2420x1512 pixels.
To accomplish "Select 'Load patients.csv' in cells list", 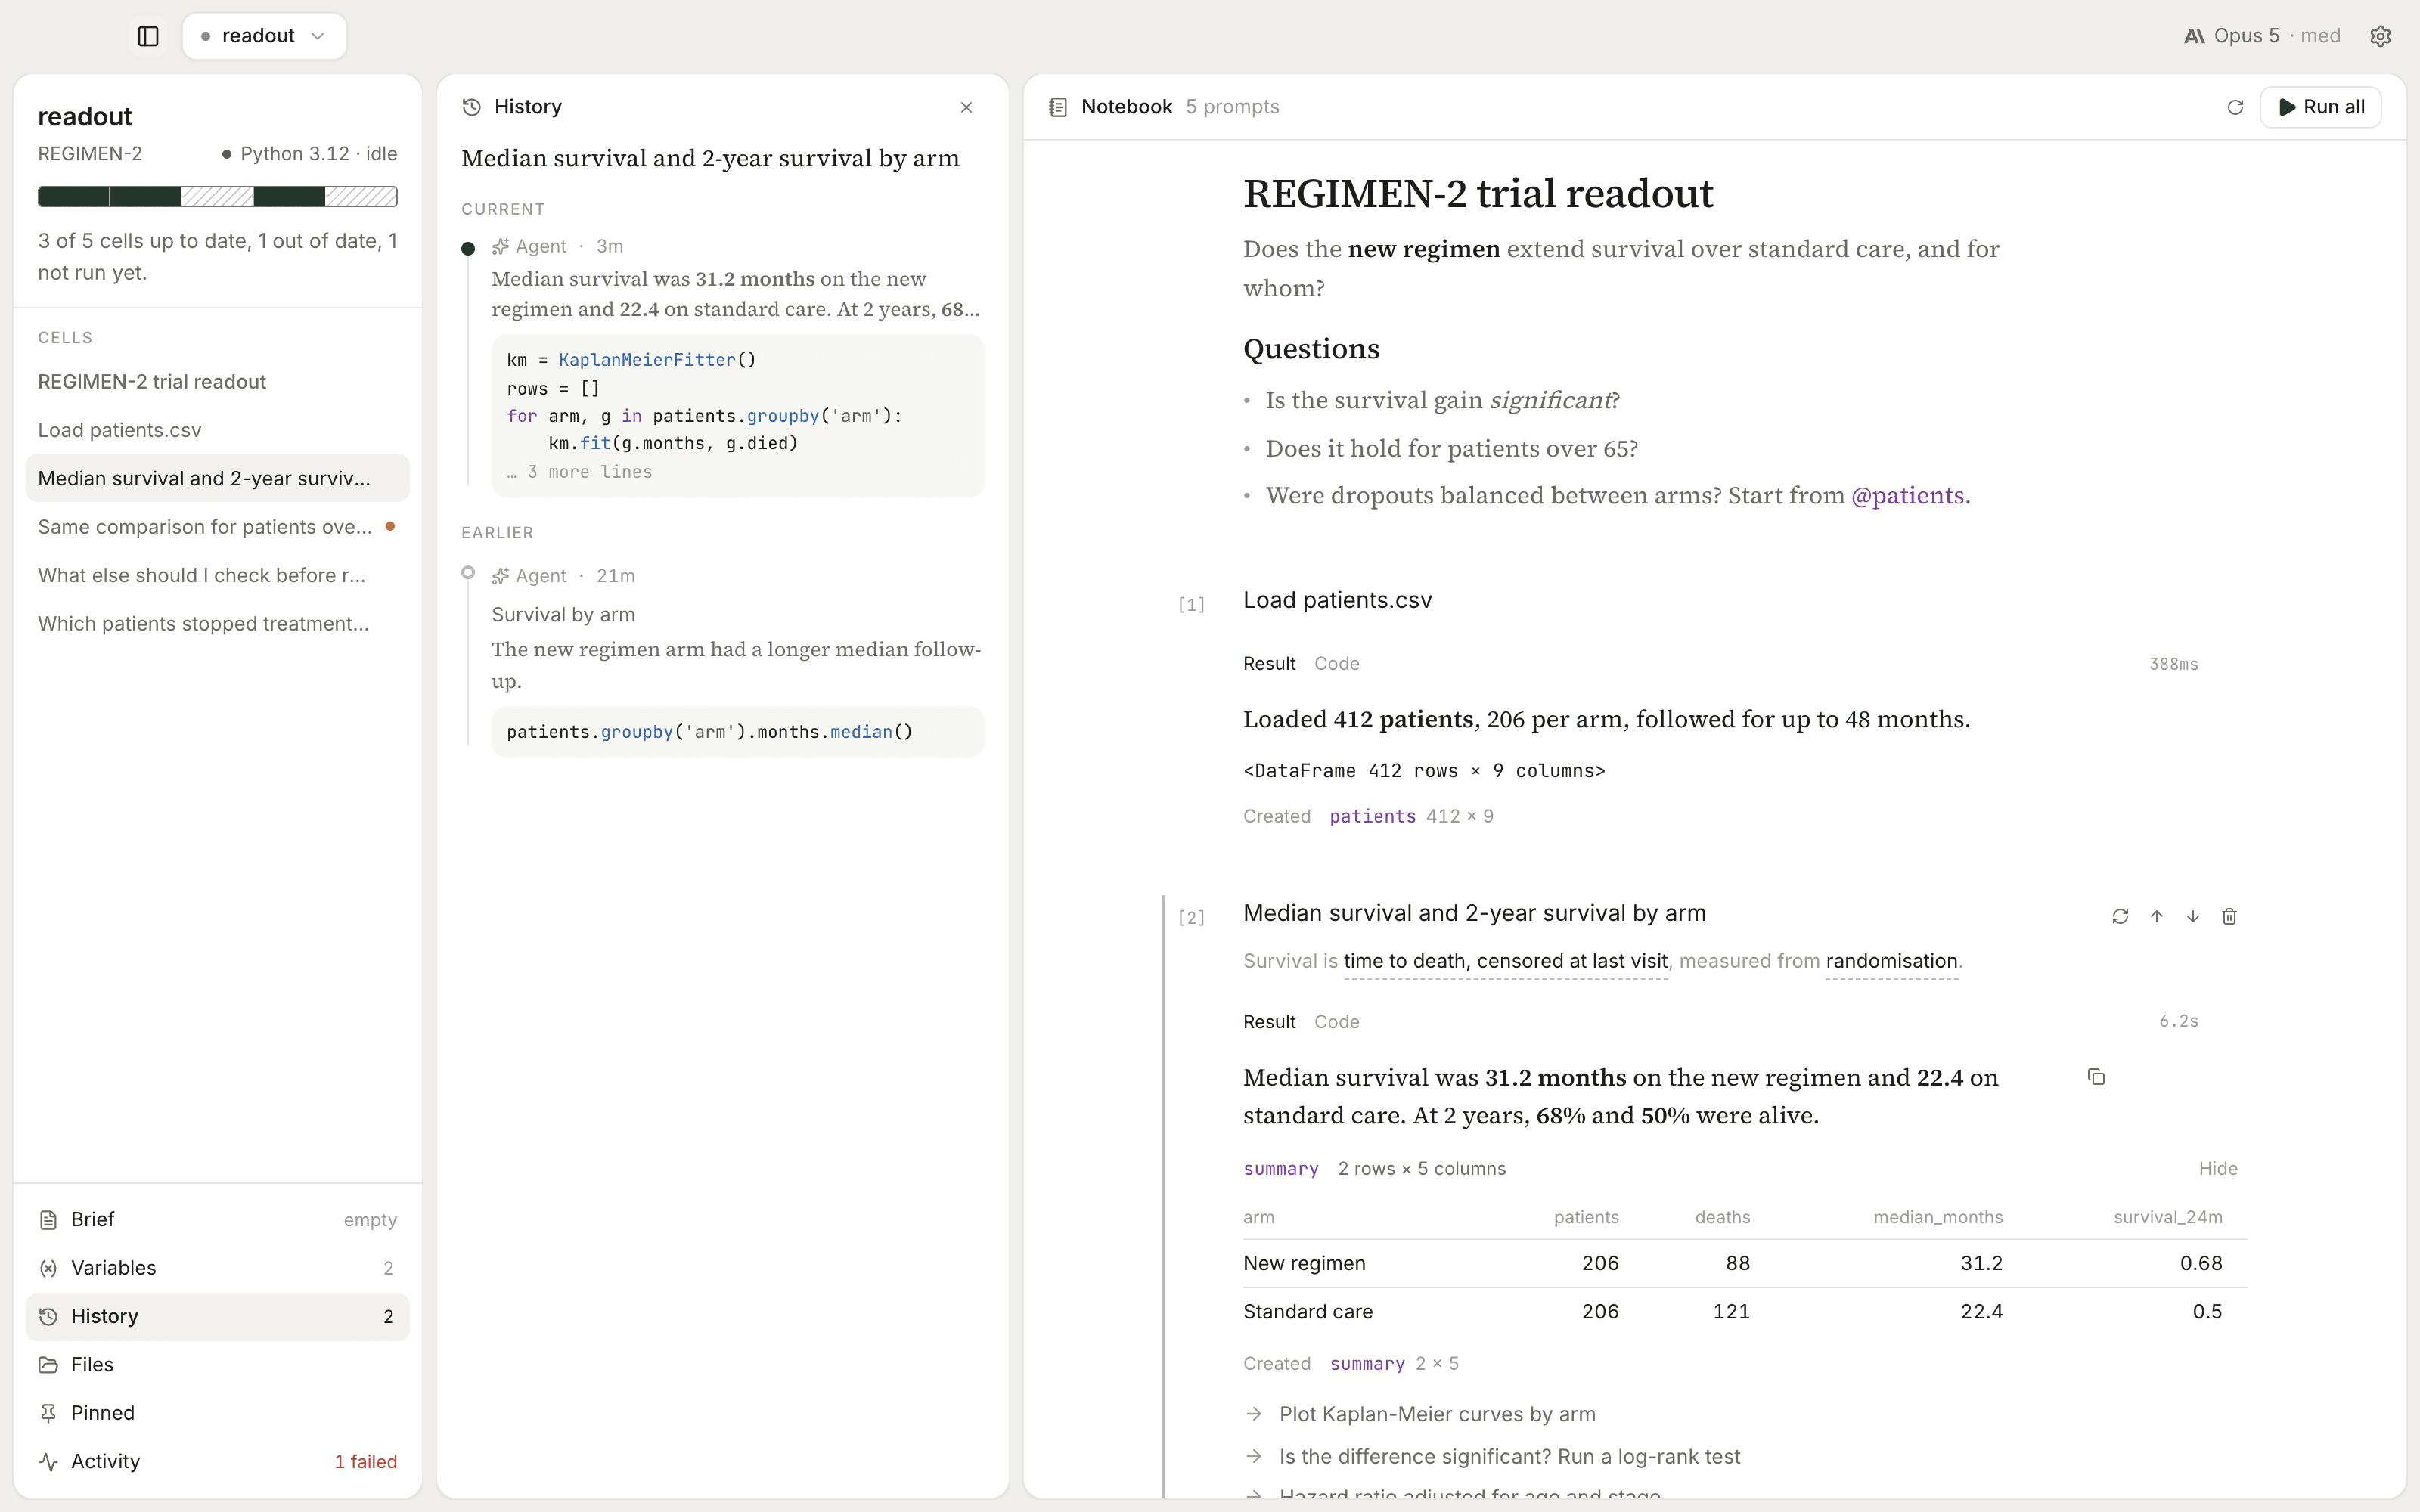I will point(217,430).
